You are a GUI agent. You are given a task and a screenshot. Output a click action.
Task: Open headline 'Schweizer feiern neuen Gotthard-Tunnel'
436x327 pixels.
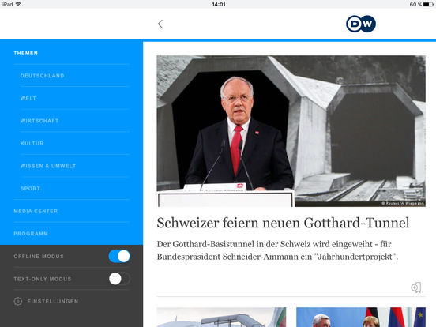283,223
